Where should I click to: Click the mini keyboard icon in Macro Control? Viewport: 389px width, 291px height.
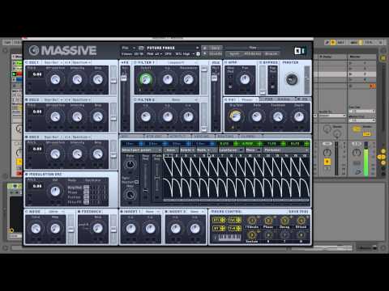[229, 238]
